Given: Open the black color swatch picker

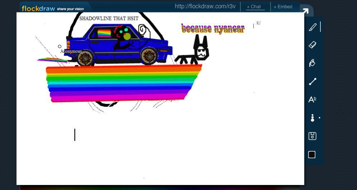Looking at the screenshot, I should click(312, 155).
